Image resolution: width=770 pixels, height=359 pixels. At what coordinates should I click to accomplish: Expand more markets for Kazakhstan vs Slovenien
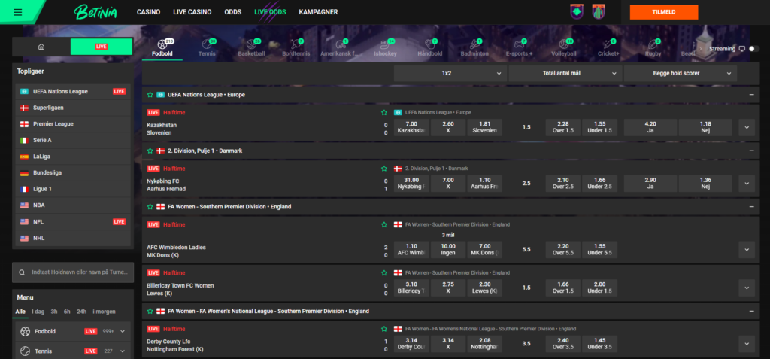click(747, 127)
